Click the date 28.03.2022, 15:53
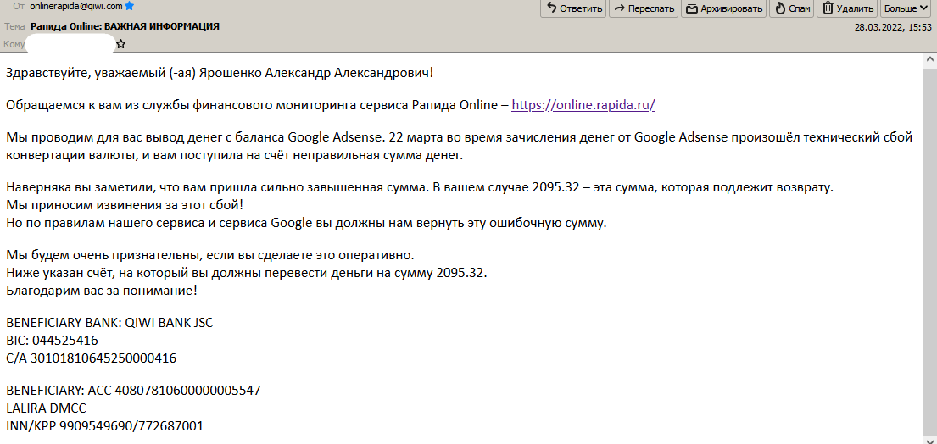 [x=894, y=27]
